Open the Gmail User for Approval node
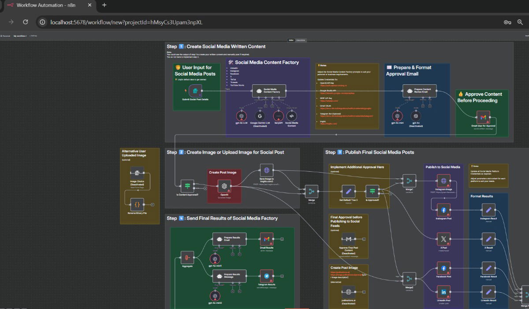 (483, 117)
